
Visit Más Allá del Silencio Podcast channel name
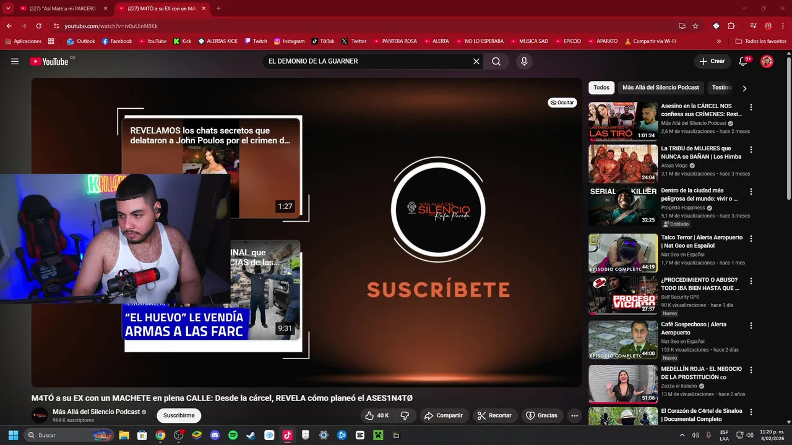click(x=96, y=412)
